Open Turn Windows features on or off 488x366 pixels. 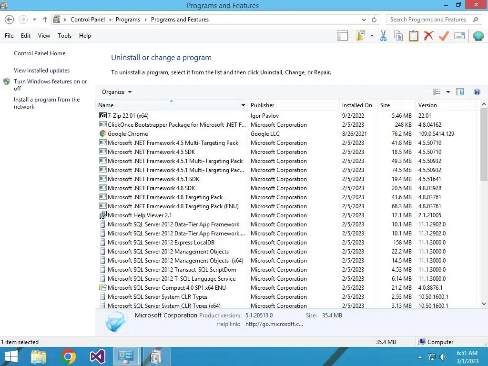50,85
